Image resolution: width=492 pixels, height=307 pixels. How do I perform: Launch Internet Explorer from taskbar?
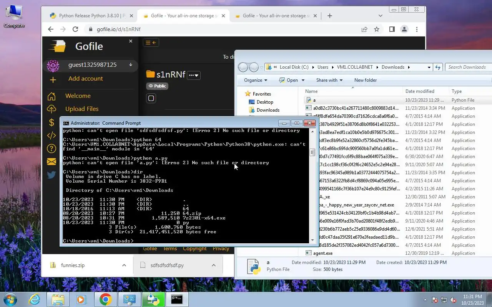34,300
